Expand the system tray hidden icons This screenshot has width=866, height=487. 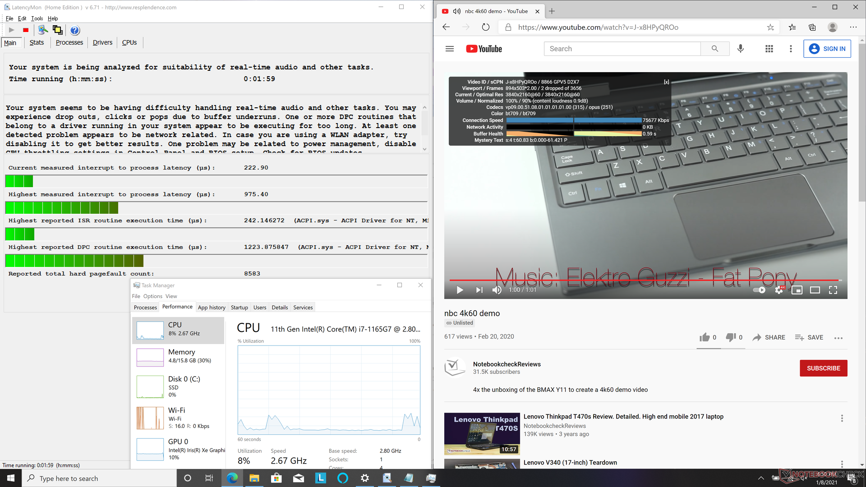click(x=761, y=478)
